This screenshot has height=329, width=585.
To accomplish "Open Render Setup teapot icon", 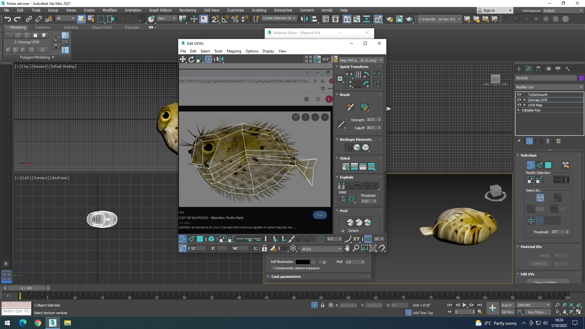I will 389,19.
